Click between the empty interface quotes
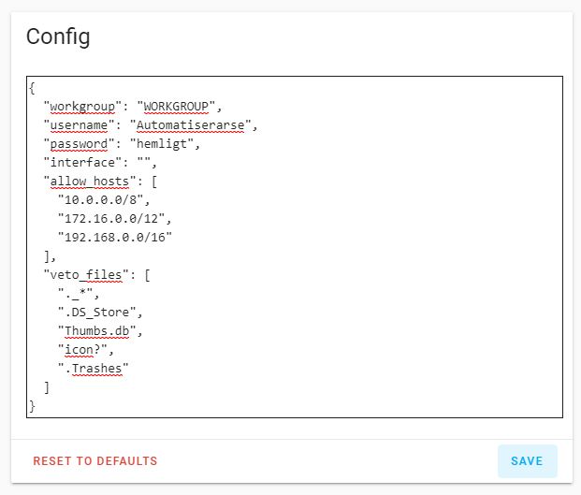The width and height of the screenshot is (581, 495). click(x=144, y=162)
